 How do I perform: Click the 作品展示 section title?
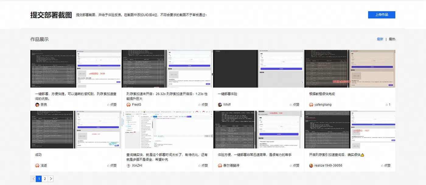tap(40, 39)
